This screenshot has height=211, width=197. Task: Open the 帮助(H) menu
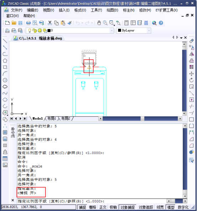[29, 16]
